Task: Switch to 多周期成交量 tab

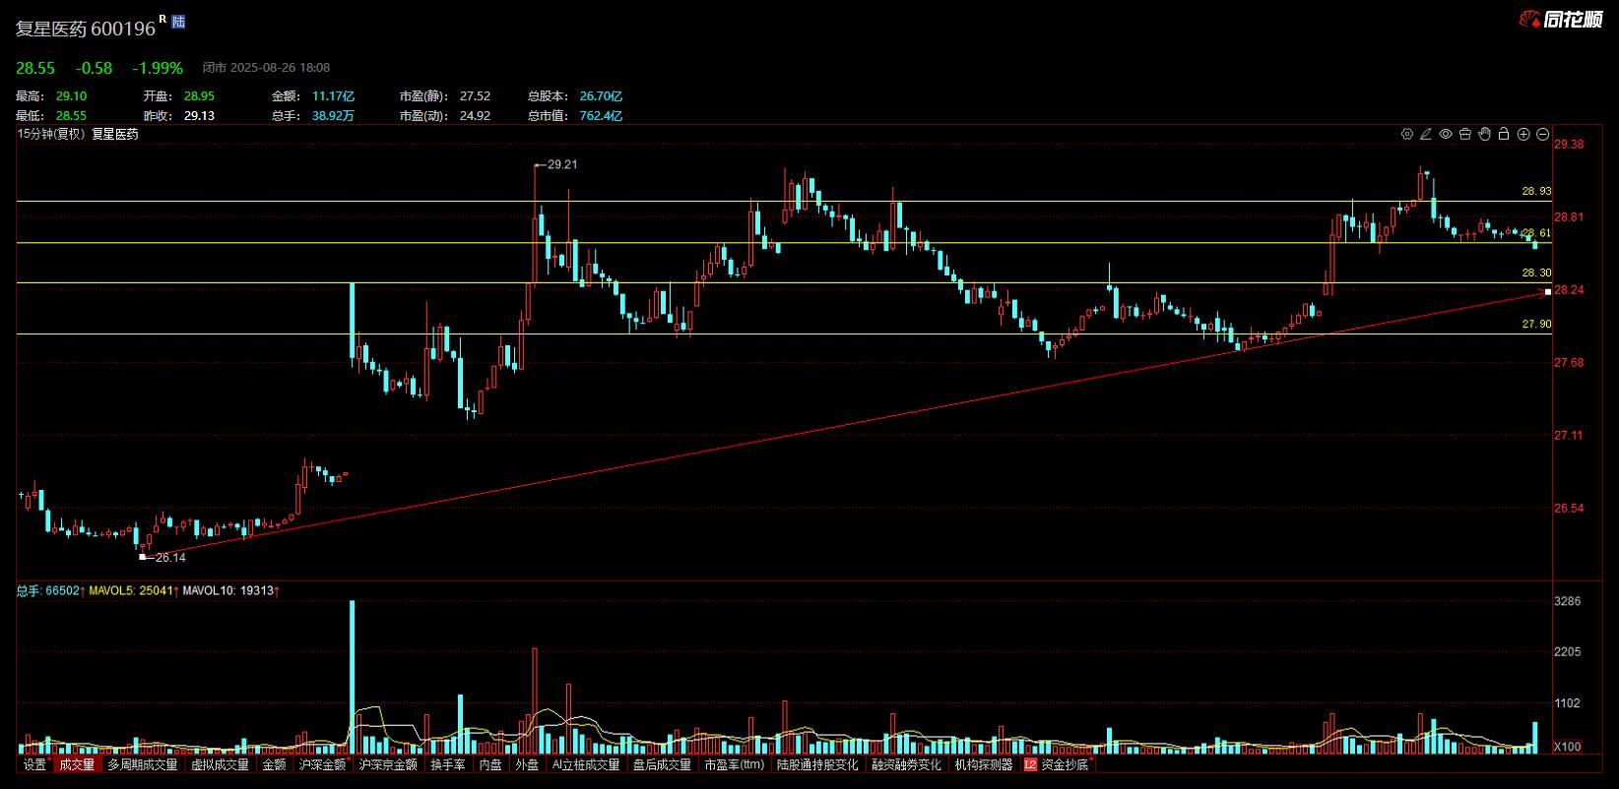Action: (143, 764)
